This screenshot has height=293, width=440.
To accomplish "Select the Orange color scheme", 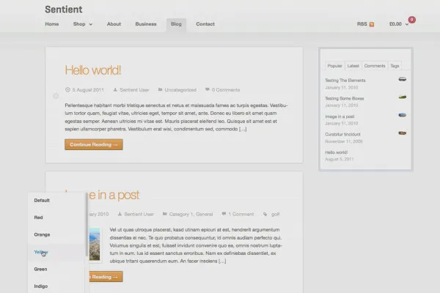I will [42, 234].
